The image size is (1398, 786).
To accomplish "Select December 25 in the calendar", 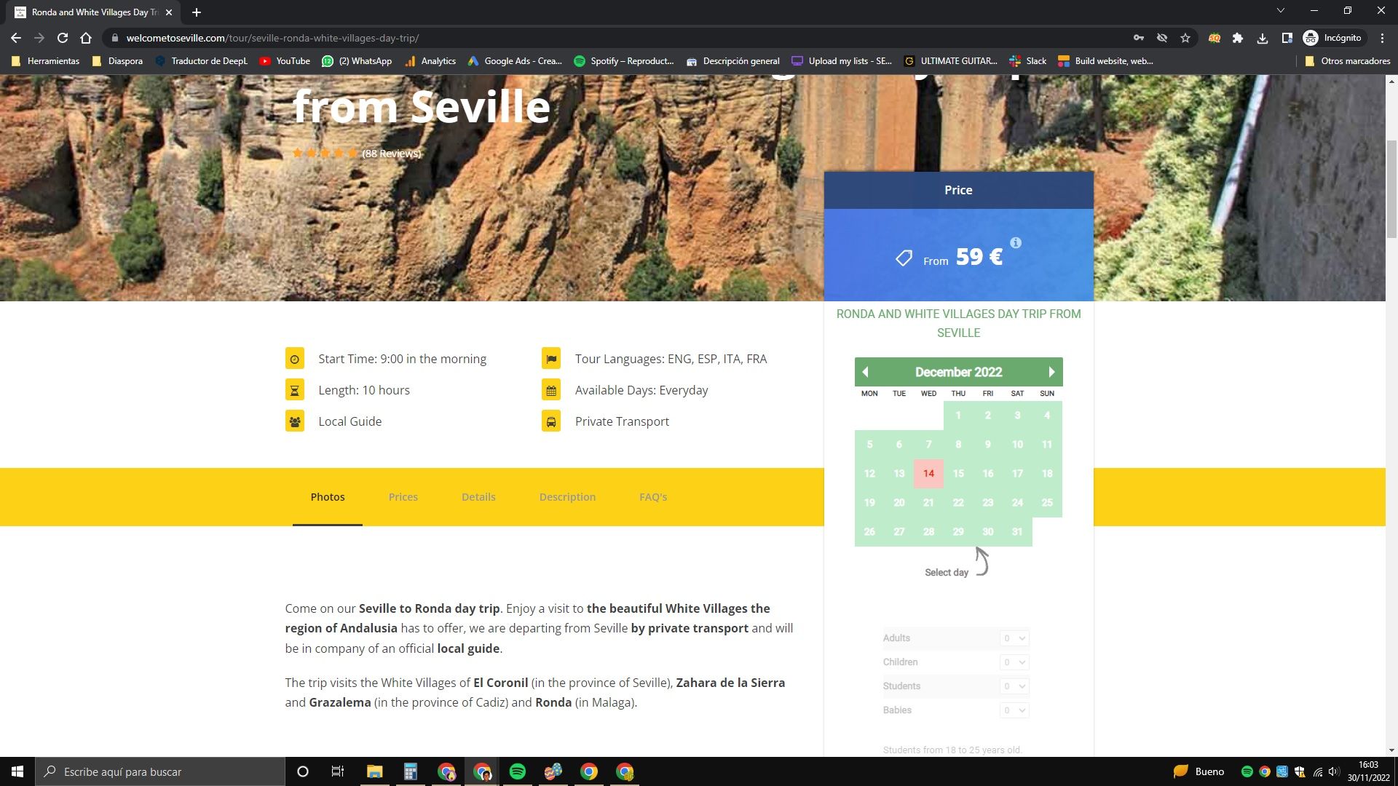I will [x=1047, y=503].
